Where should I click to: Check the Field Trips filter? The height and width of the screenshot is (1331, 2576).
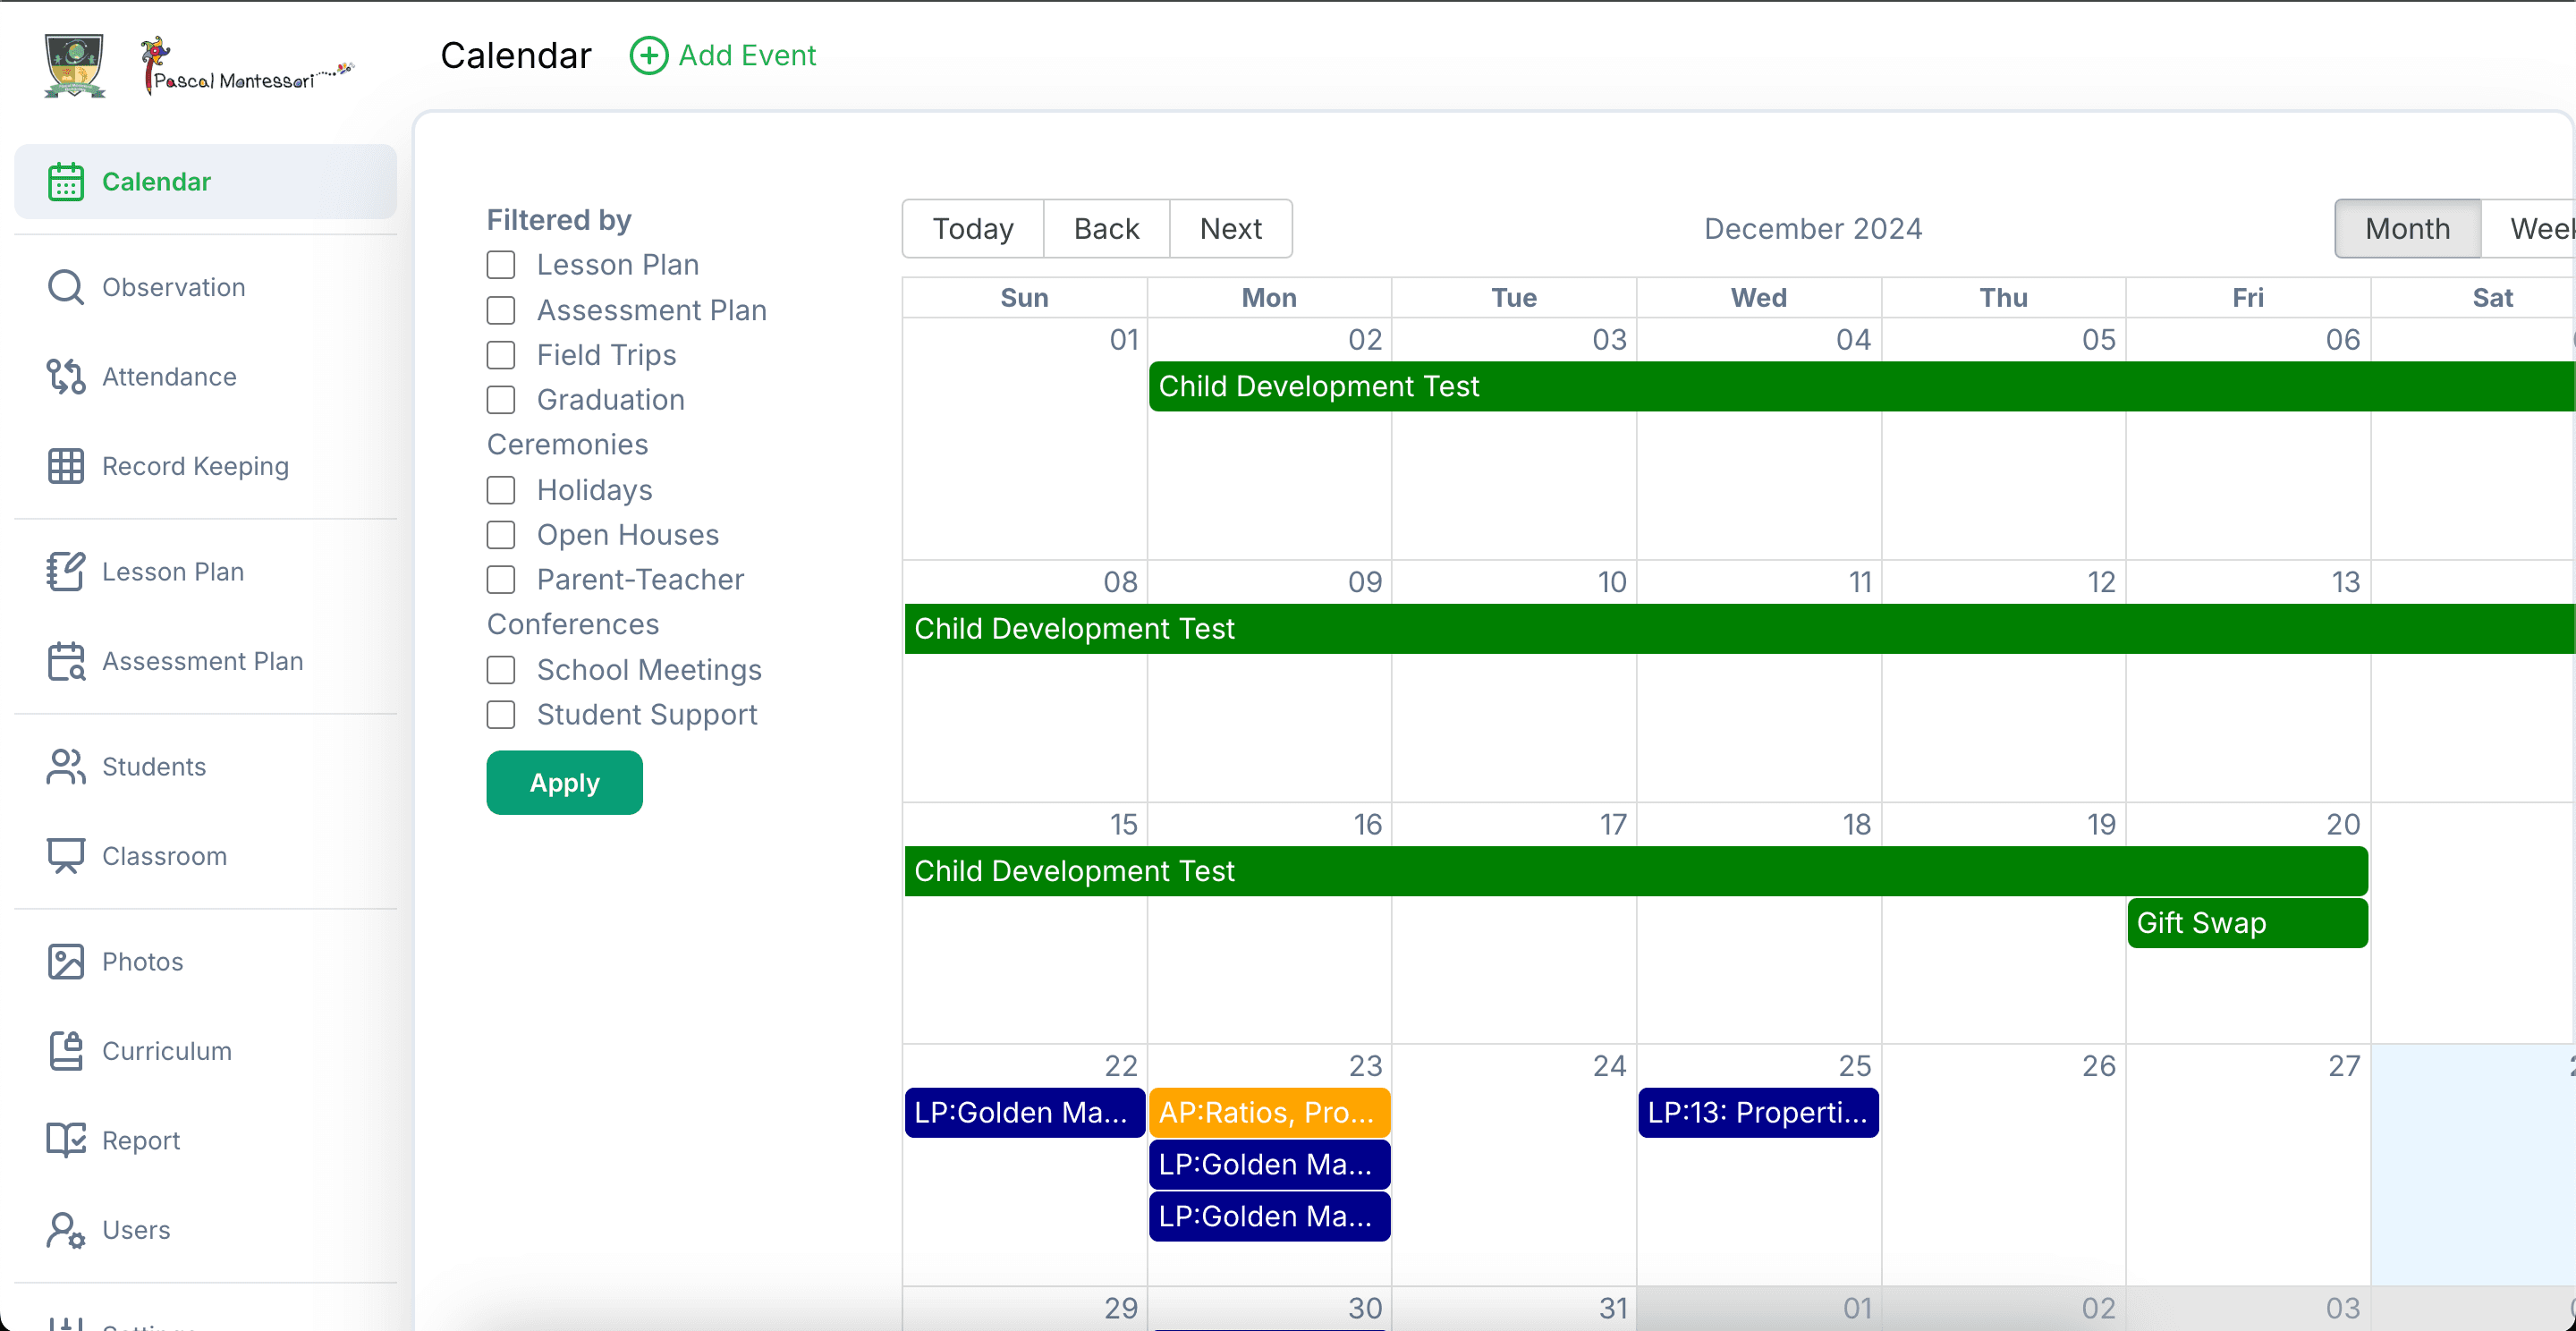point(501,355)
